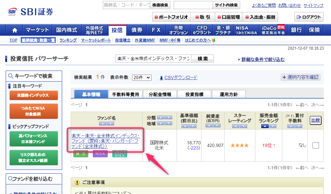Sort 純資産 column ascending
Image resolution: width=331 pixels, height=194 pixels.
pyautogui.click(x=209, y=126)
